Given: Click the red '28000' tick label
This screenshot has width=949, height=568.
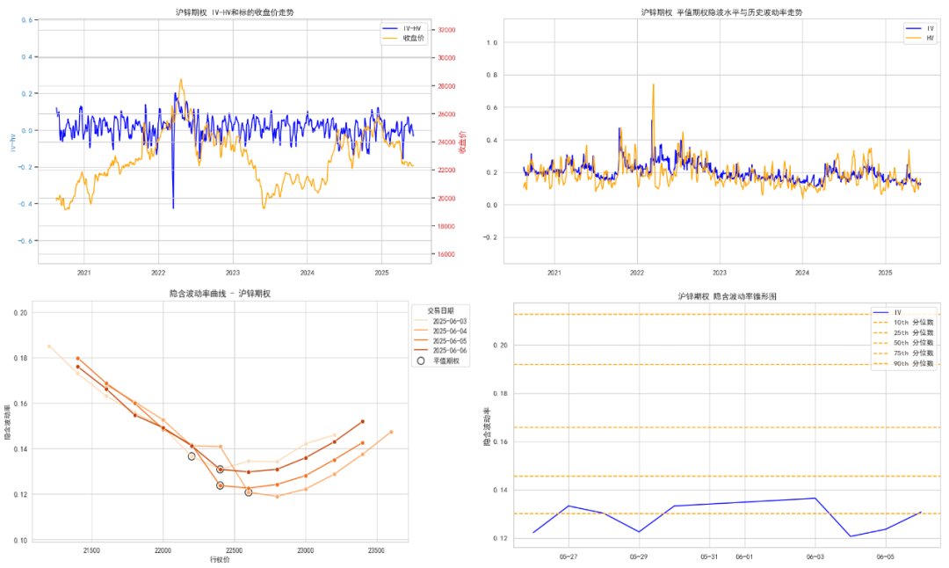Looking at the screenshot, I should (x=446, y=86).
